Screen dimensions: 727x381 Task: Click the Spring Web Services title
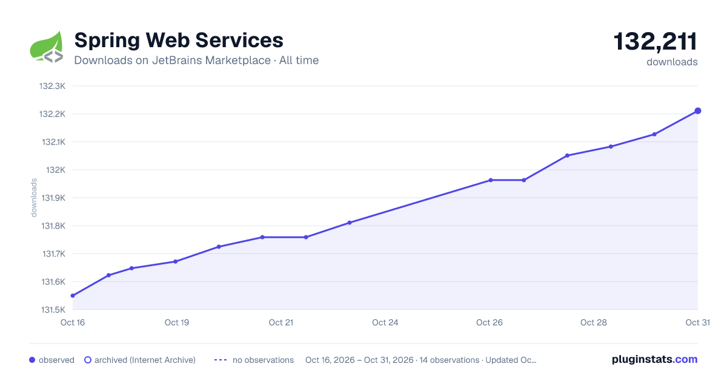(x=179, y=41)
